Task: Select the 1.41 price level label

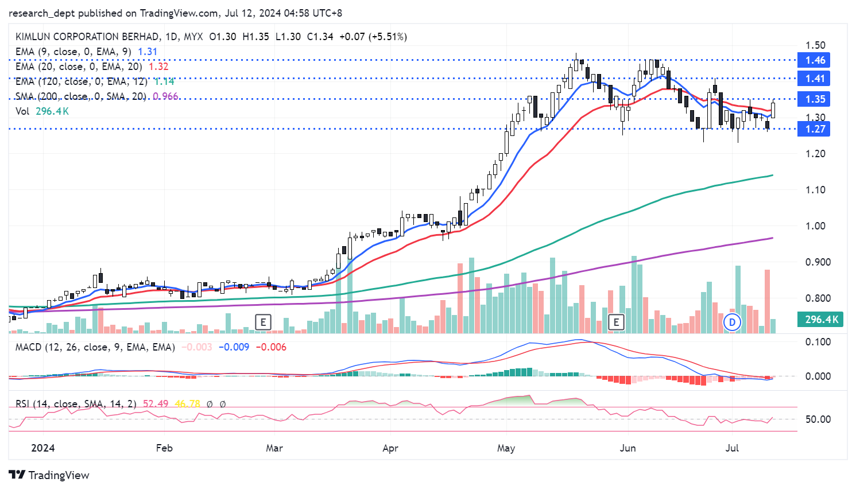Action: tap(815, 79)
